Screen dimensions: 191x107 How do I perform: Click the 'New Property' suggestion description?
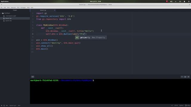tap(98, 37)
